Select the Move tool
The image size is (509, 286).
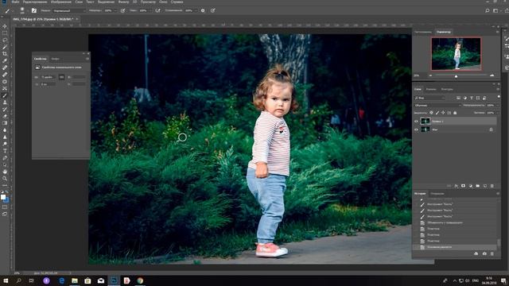5,26
